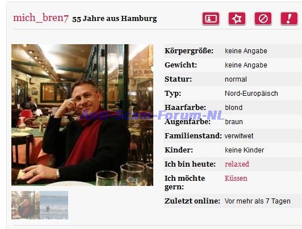
Task: Select the Statur 'normal' value
Action: point(236,79)
